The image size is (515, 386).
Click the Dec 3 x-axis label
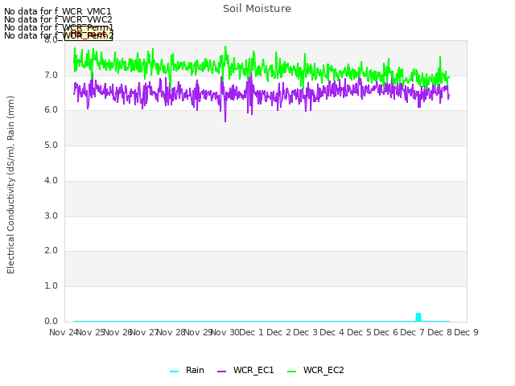[x=305, y=332]
